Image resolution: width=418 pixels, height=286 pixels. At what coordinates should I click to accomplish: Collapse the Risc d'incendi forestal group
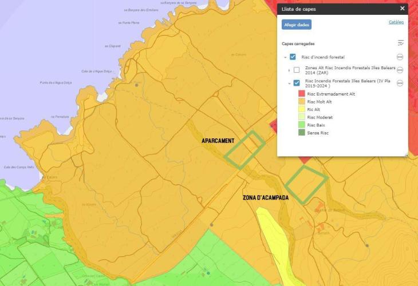point(285,57)
